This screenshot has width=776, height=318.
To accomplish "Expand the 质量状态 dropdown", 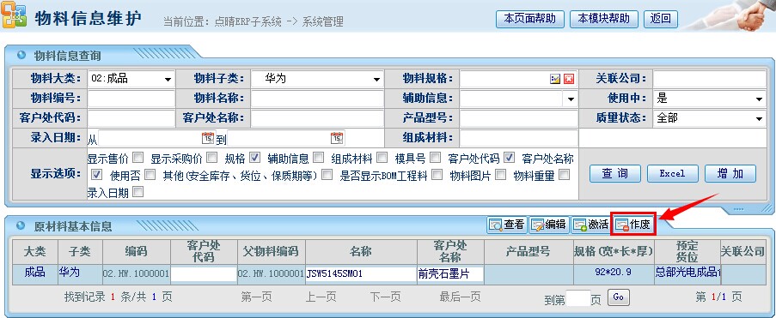I will tap(709, 118).
